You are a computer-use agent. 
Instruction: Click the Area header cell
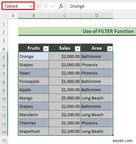(97, 48)
